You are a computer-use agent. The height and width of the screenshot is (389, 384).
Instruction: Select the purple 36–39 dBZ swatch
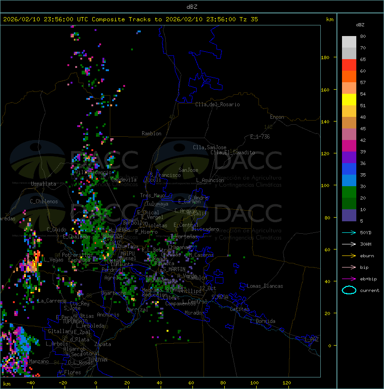click(x=349, y=157)
